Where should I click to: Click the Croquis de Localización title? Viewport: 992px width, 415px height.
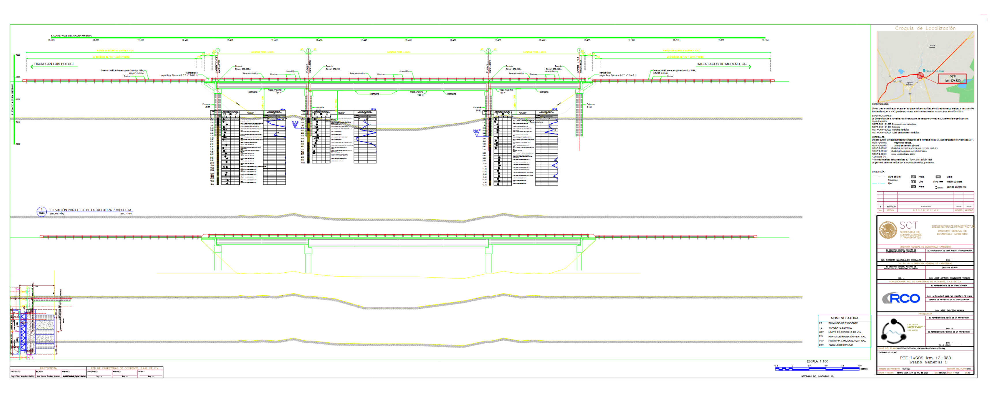point(925,28)
